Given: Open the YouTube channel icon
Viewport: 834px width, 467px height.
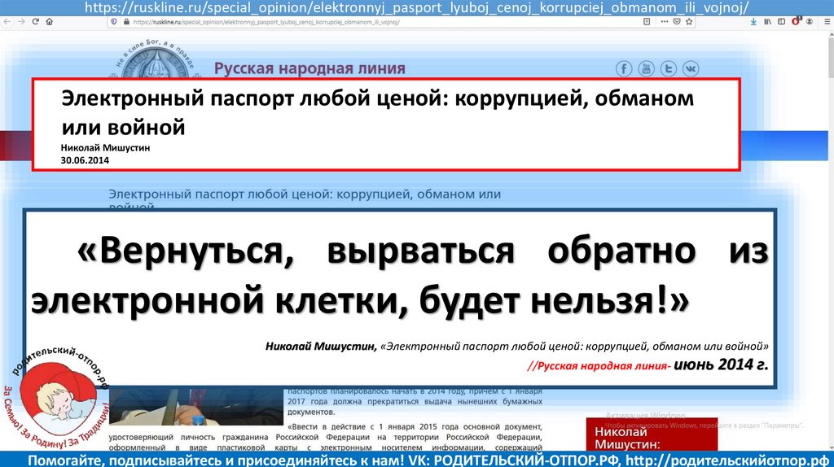Looking at the screenshot, I should 647,68.
